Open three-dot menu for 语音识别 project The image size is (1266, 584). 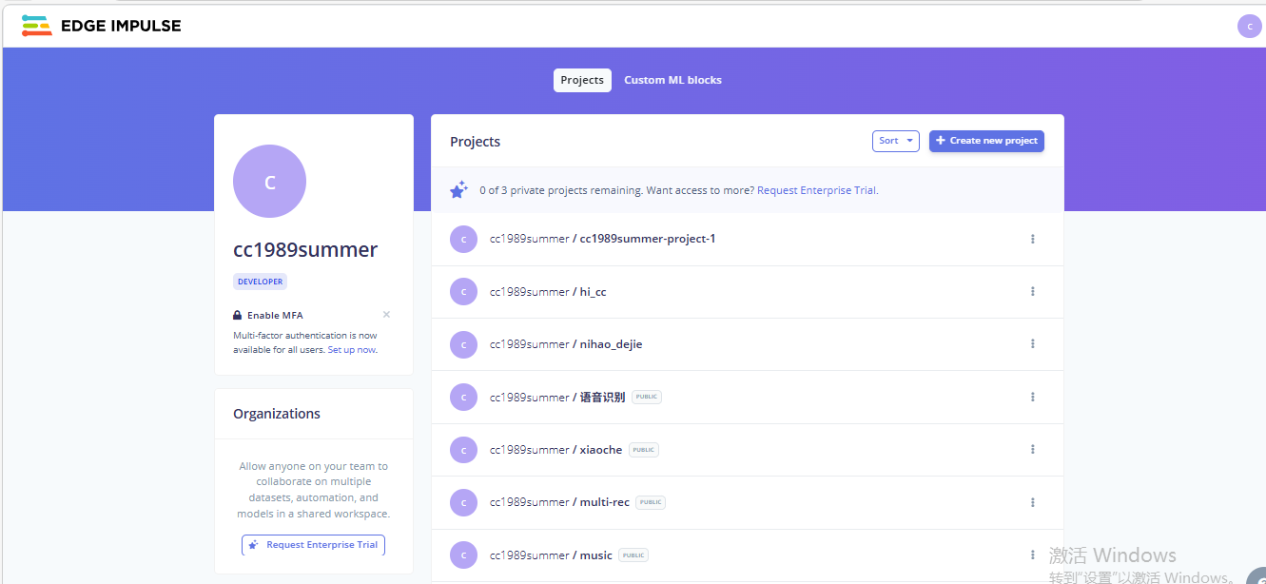coord(1032,398)
